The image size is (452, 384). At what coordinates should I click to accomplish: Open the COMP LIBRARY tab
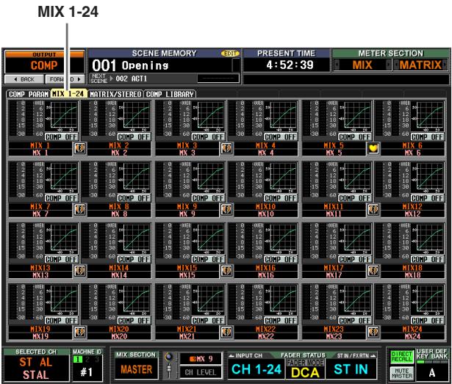click(x=170, y=94)
